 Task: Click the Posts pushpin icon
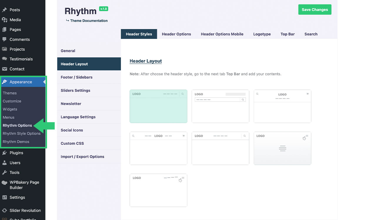point(4,10)
